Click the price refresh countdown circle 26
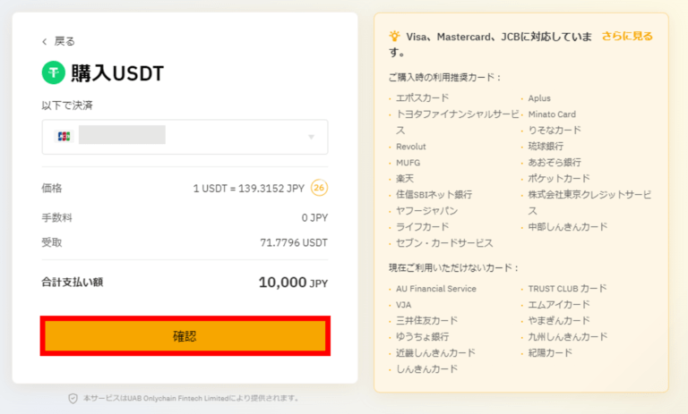 (319, 188)
